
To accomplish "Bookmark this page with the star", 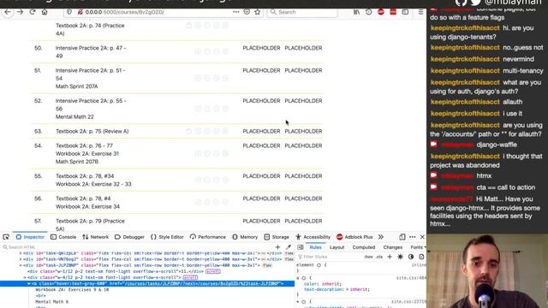I will [258, 12].
